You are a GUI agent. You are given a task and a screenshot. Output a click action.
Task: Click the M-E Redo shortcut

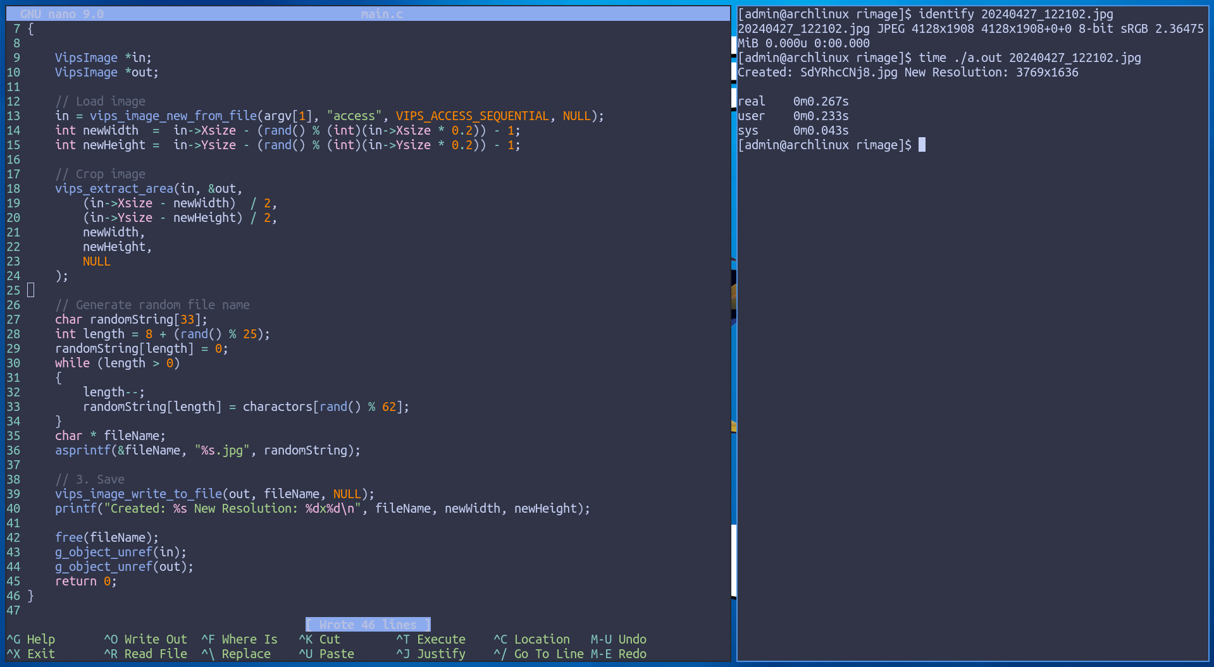[x=619, y=654]
